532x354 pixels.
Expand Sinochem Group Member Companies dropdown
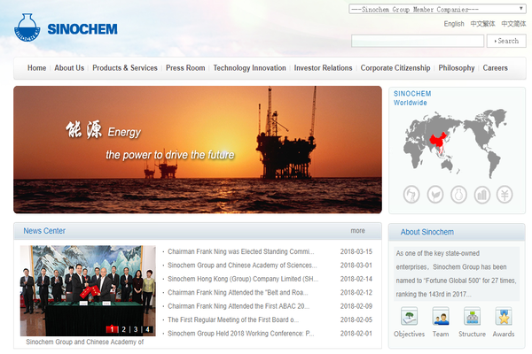coord(436,8)
